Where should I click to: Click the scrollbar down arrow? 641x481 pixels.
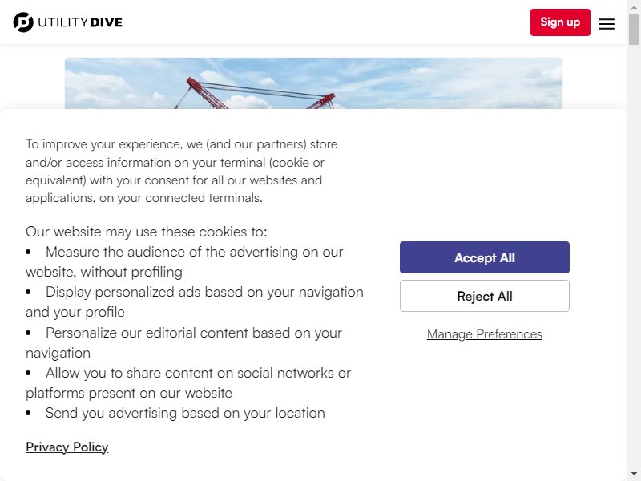pos(634,475)
